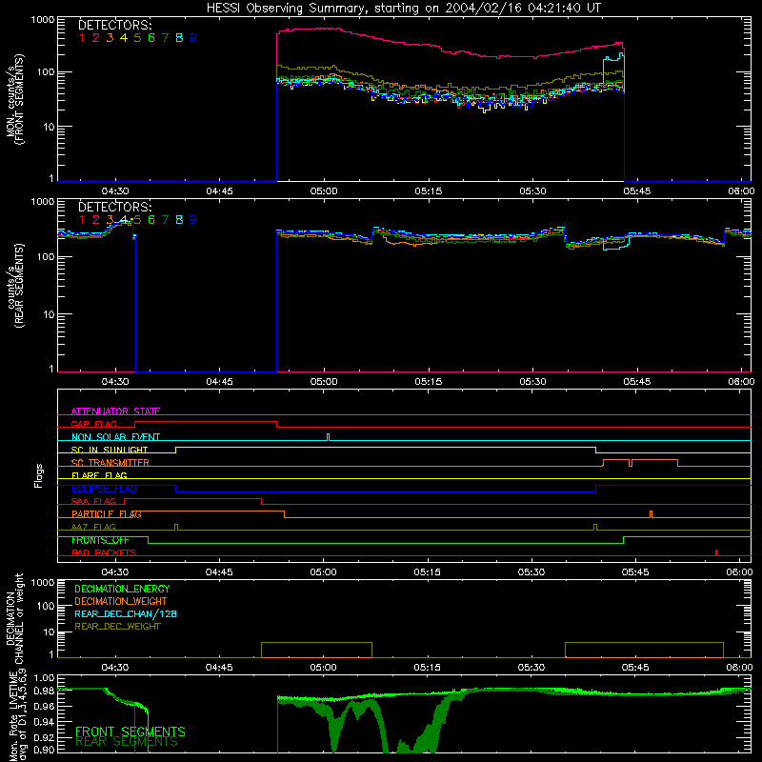Click the PARTICLE FLAG spike near 05:47
Viewport: 762px width, 762px height.
coord(652,514)
